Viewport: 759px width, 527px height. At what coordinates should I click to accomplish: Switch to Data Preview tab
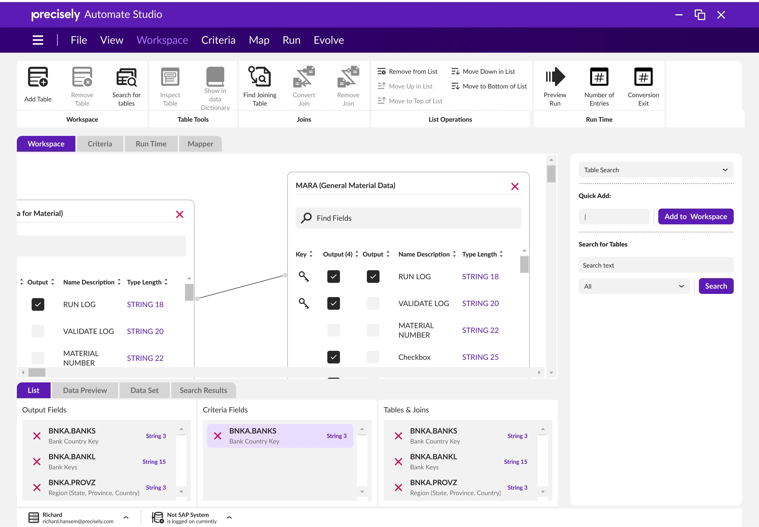[x=85, y=390]
